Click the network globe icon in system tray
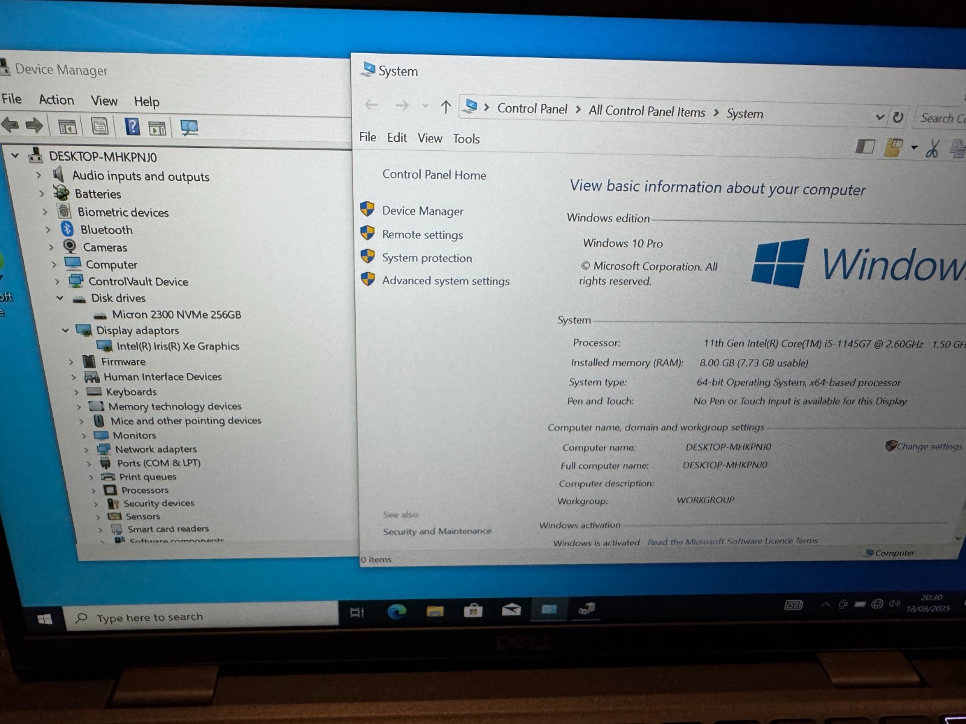This screenshot has width=966, height=724. [877, 604]
